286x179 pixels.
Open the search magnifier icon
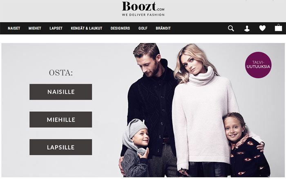click(x=231, y=28)
